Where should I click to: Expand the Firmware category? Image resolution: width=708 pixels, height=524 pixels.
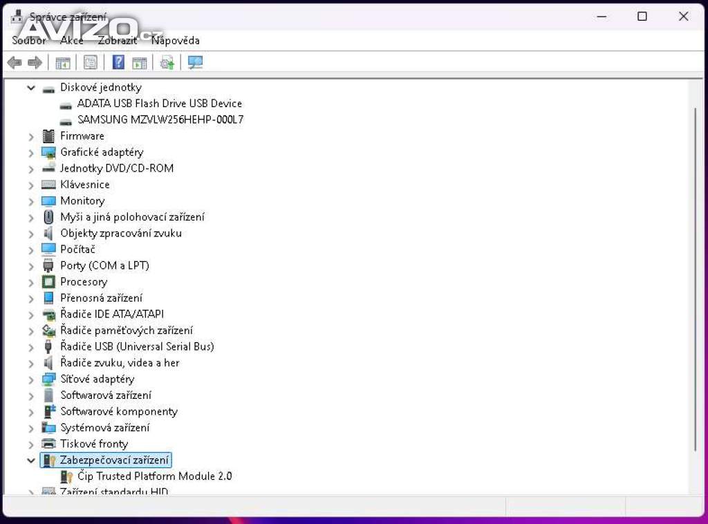coord(30,136)
